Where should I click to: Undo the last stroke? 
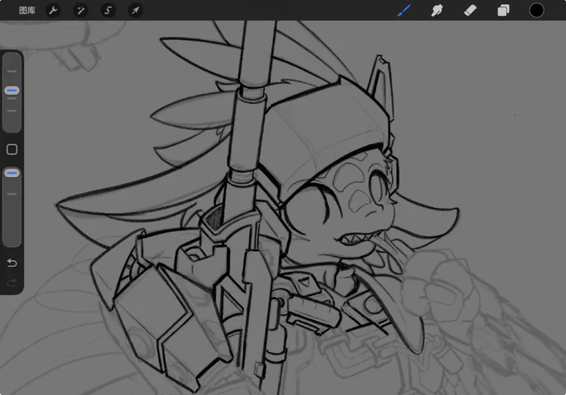(12, 263)
